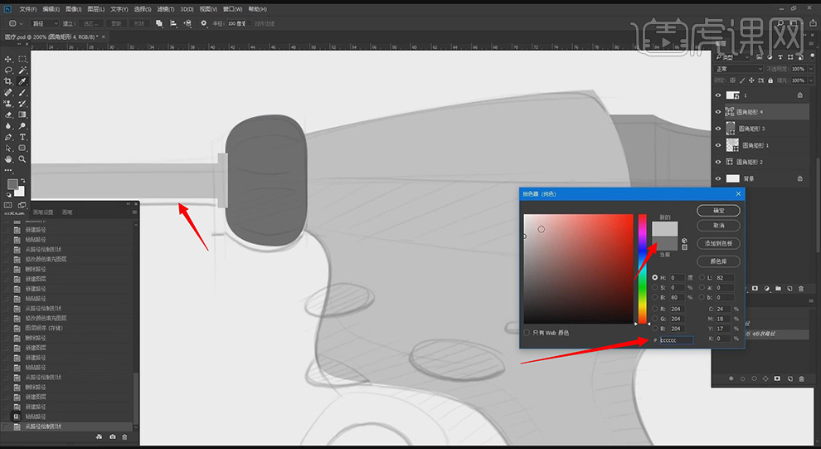Open the 文件(F) menu
This screenshot has height=449, width=821.
27,9
